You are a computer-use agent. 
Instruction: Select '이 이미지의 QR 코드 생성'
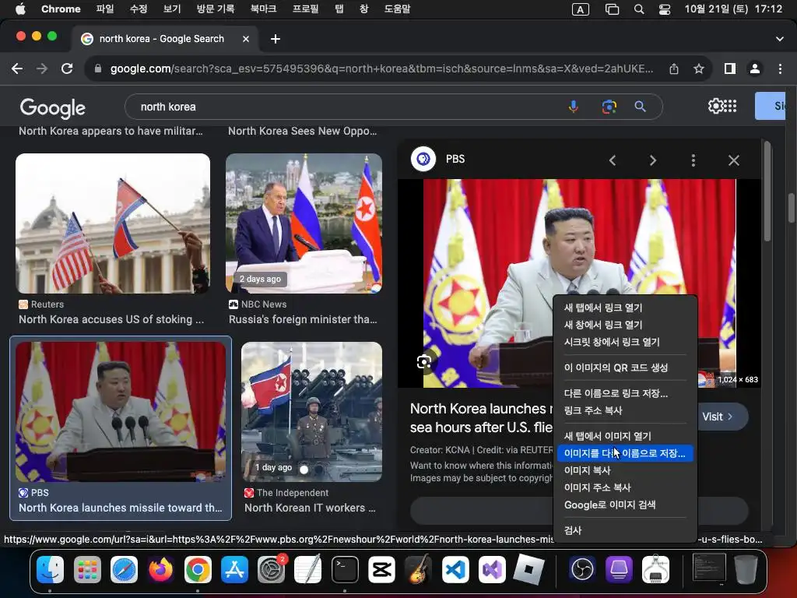tap(625, 368)
